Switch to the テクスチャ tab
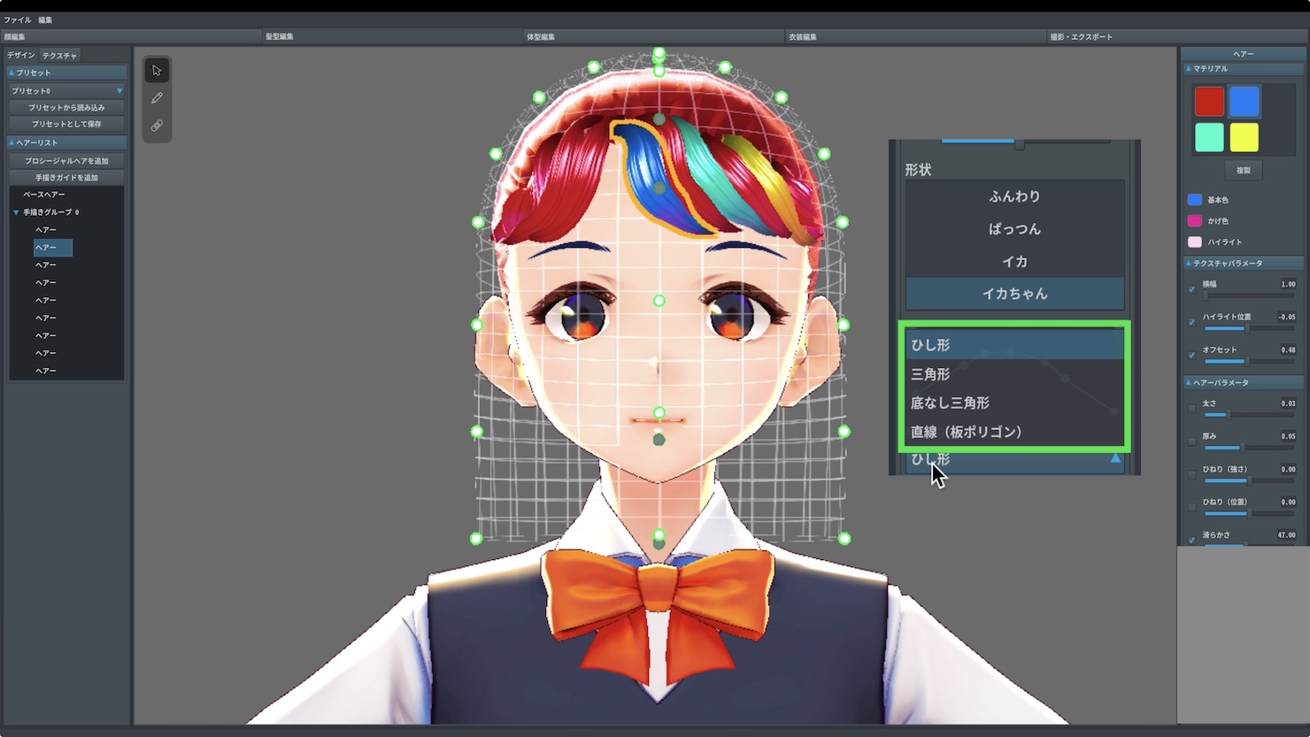Viewport: 1310px width, 737px height. 59,55
